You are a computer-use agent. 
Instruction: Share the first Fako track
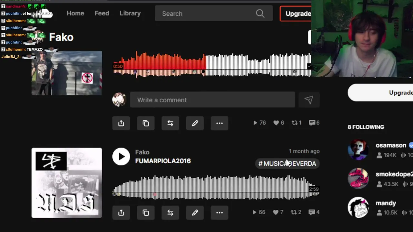[121, 123]
